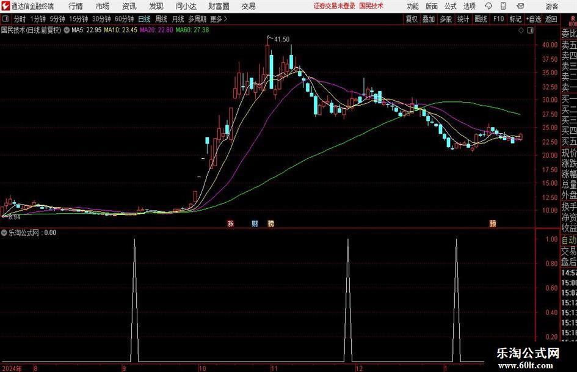Viewport: 577px width, 372px height.
Task: Open the 版面 menu
Action: (x=431, y=6)
